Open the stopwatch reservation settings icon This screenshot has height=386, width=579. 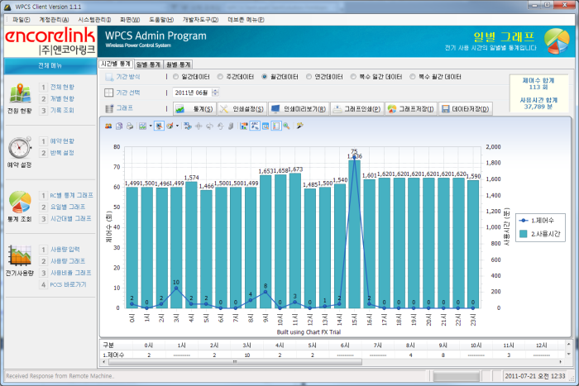point(20,148)
